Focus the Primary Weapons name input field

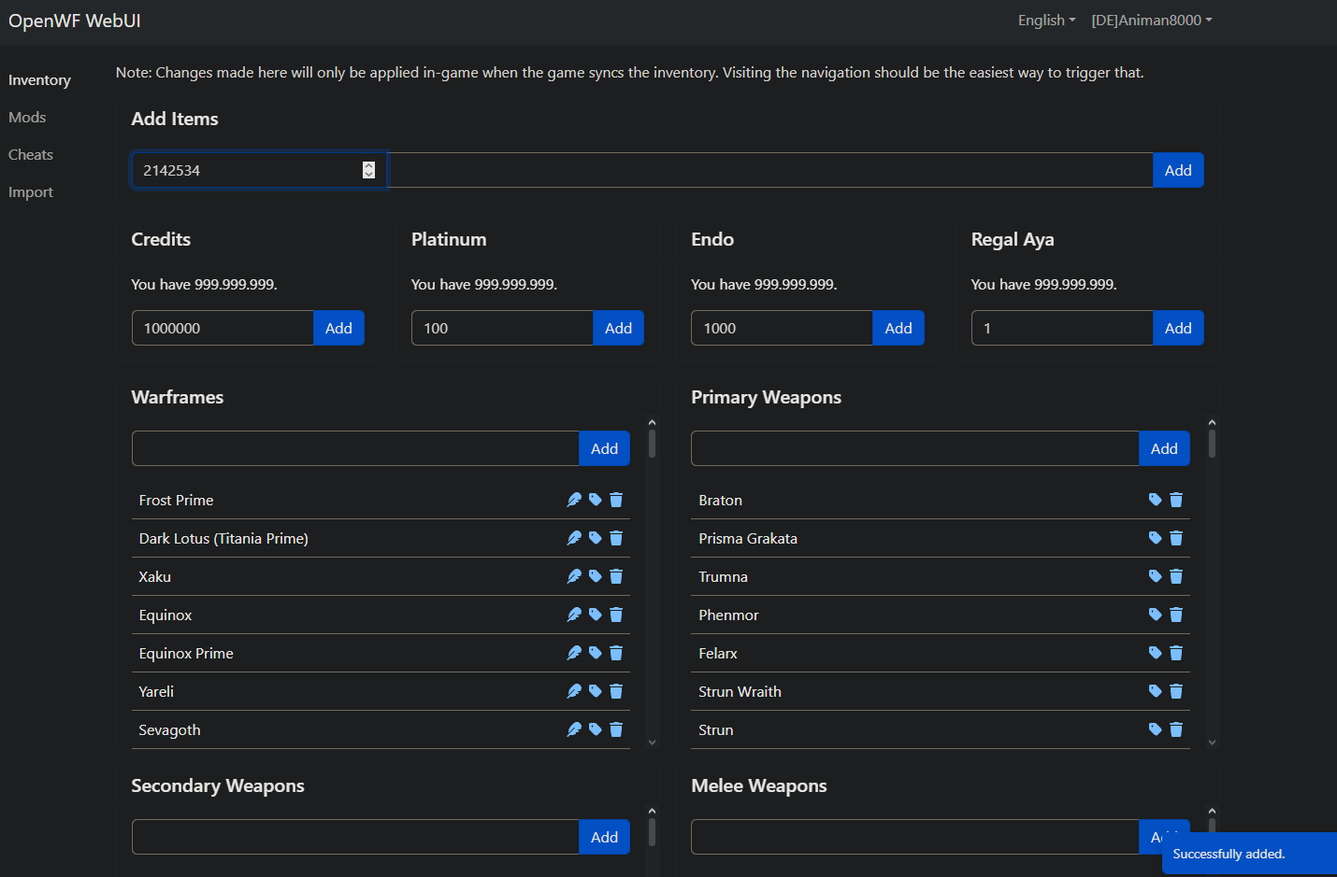(x=914, y=448)
